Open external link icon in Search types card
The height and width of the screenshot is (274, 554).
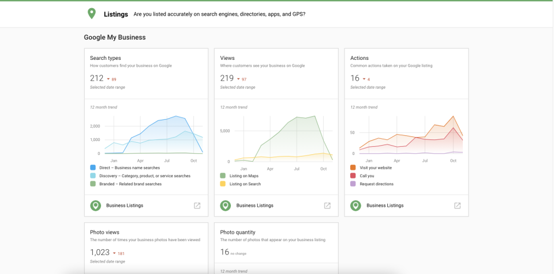(197, 205)
